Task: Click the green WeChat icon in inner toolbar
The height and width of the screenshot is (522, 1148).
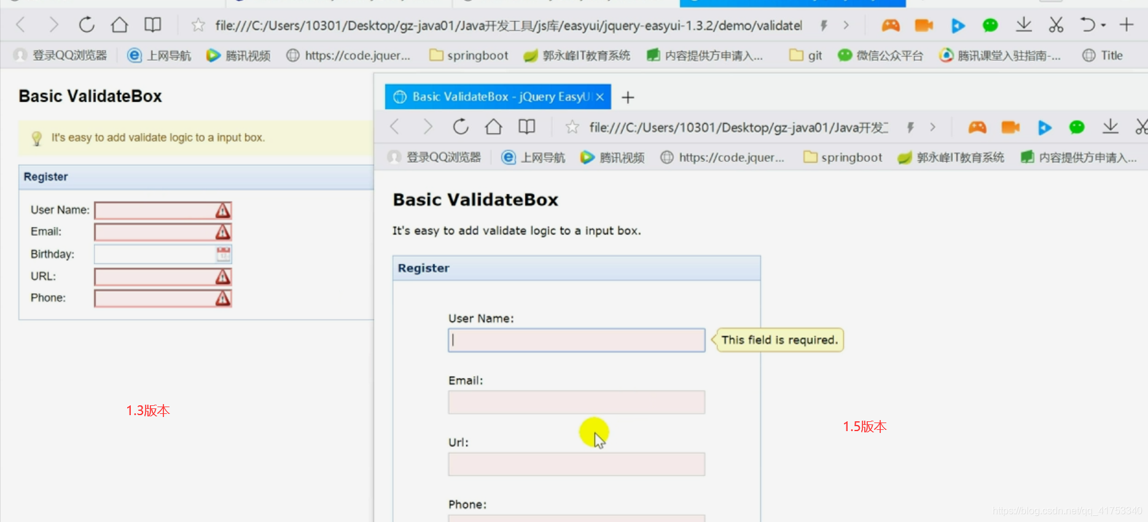Action: pyautogui.click(x=1077, y=127)
